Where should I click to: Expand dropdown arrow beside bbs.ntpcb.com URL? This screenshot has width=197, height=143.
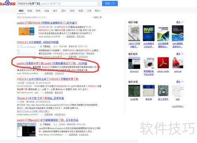[x=42, y=93]
